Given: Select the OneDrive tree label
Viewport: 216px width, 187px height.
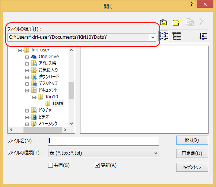Looking at the screenshot, I should 49,57.
